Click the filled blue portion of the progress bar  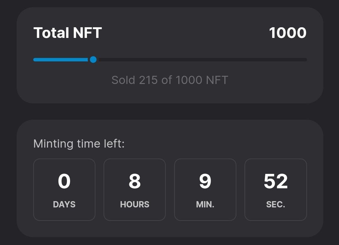tap(61, 60)
